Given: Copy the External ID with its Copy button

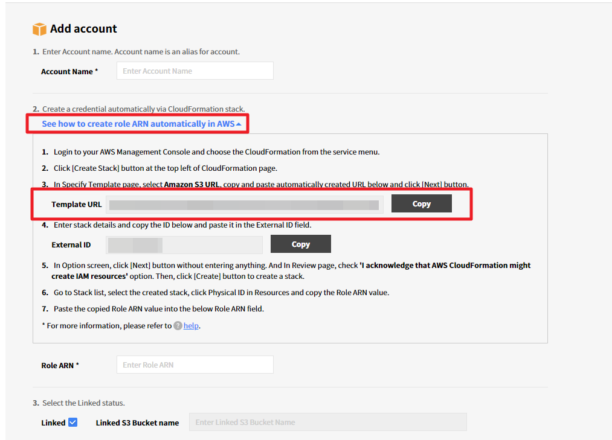Looking at the screenshot, I should [300, 244].
